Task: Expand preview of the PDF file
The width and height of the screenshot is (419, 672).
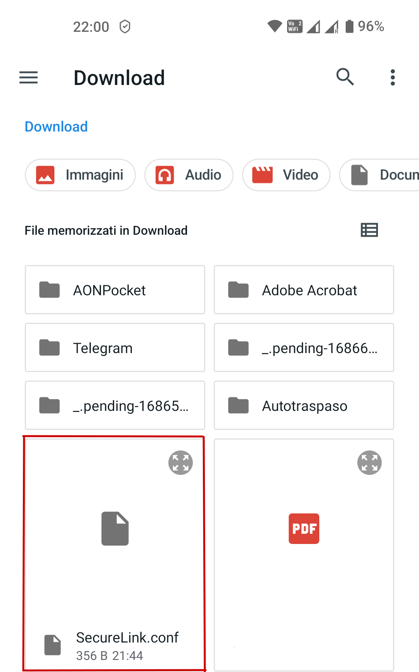Action: 369,462
